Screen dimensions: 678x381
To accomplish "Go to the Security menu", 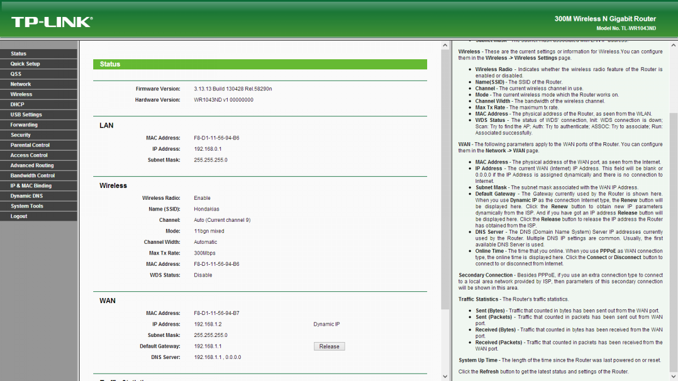I will pyautogui.click(x=38, y=135).
